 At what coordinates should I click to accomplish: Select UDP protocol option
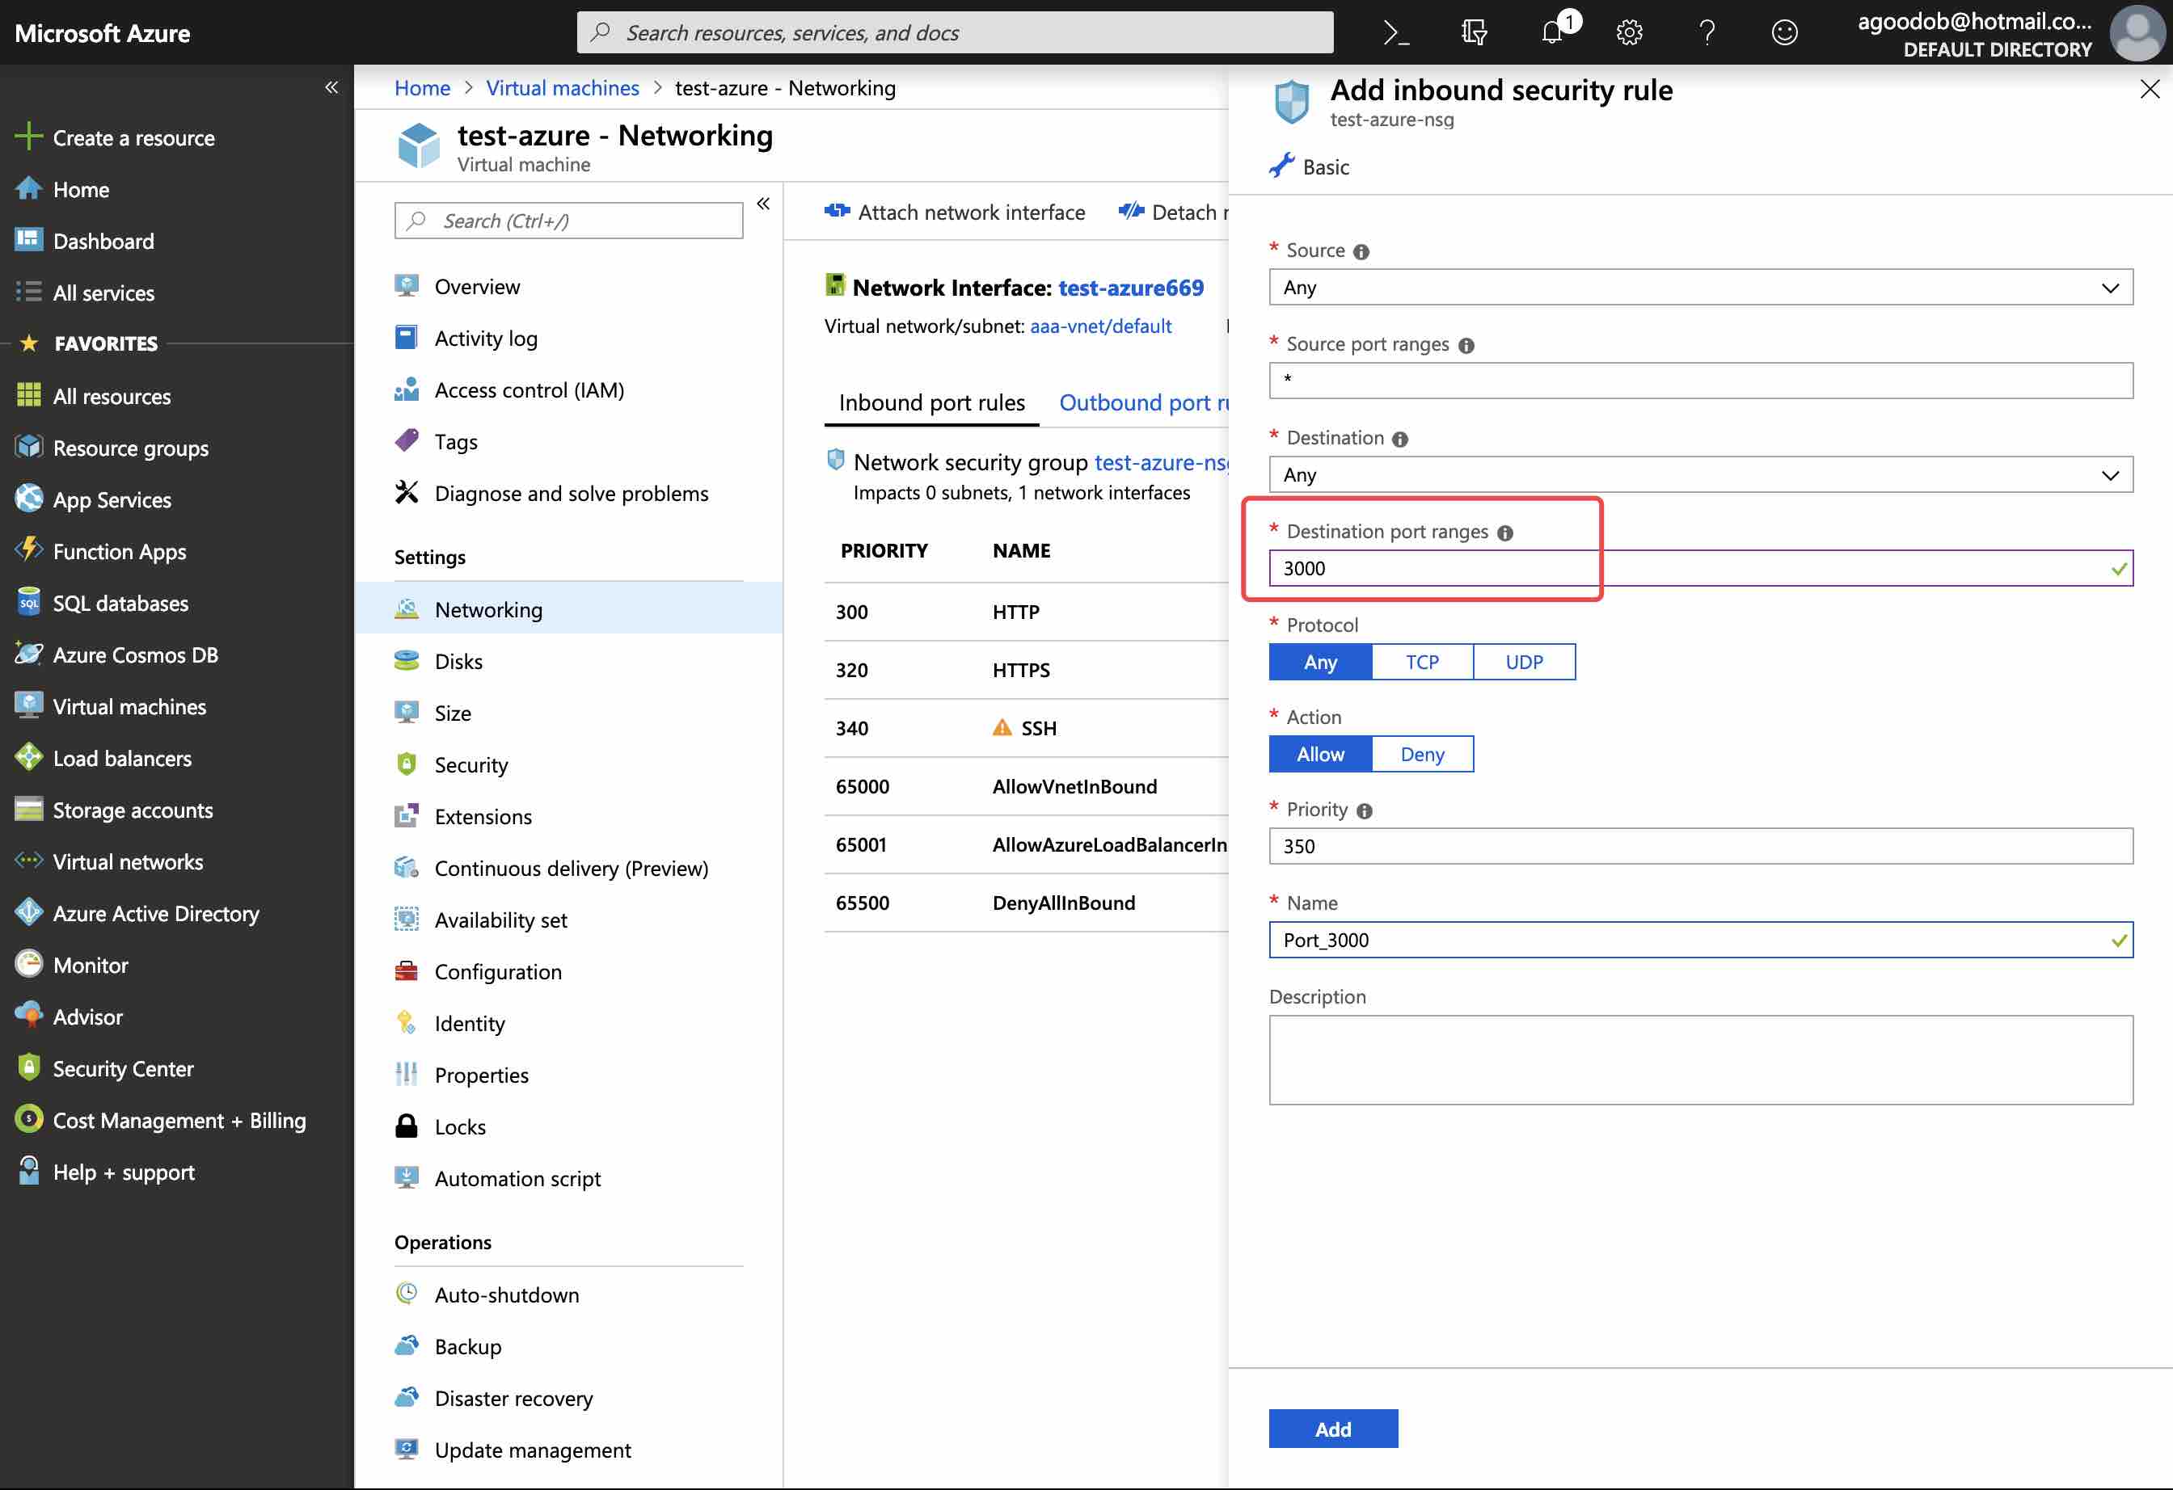pos(1523,662)
